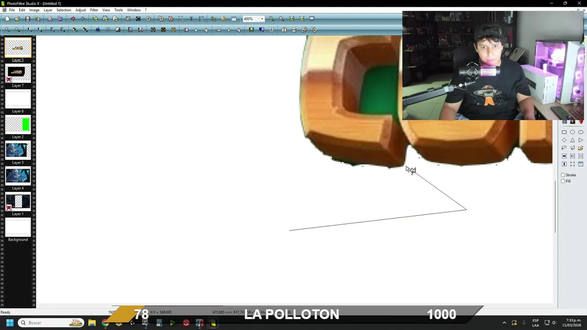Open the Selection menu

(64, 10)
